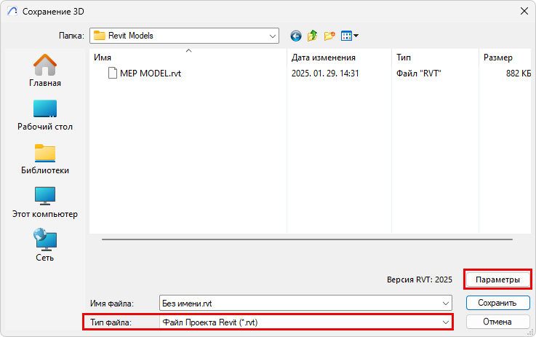The height and width of the screenshot is (337, 536).
Task: Open Главная in the places bar
Action: coord(45,71)
